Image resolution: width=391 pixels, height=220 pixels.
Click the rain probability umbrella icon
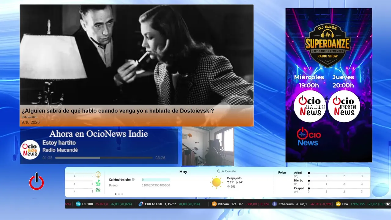[228, 187]
